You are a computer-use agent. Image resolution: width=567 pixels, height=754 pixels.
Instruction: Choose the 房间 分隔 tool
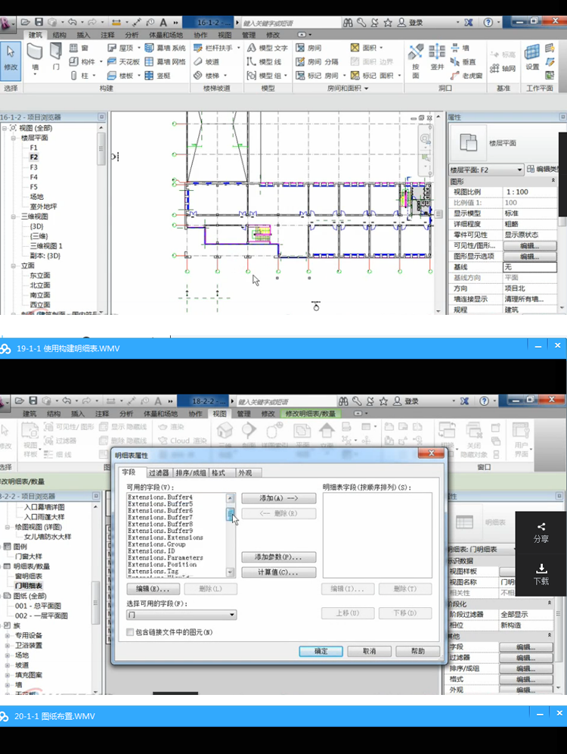pyautogui.click(x=318, y=61)
